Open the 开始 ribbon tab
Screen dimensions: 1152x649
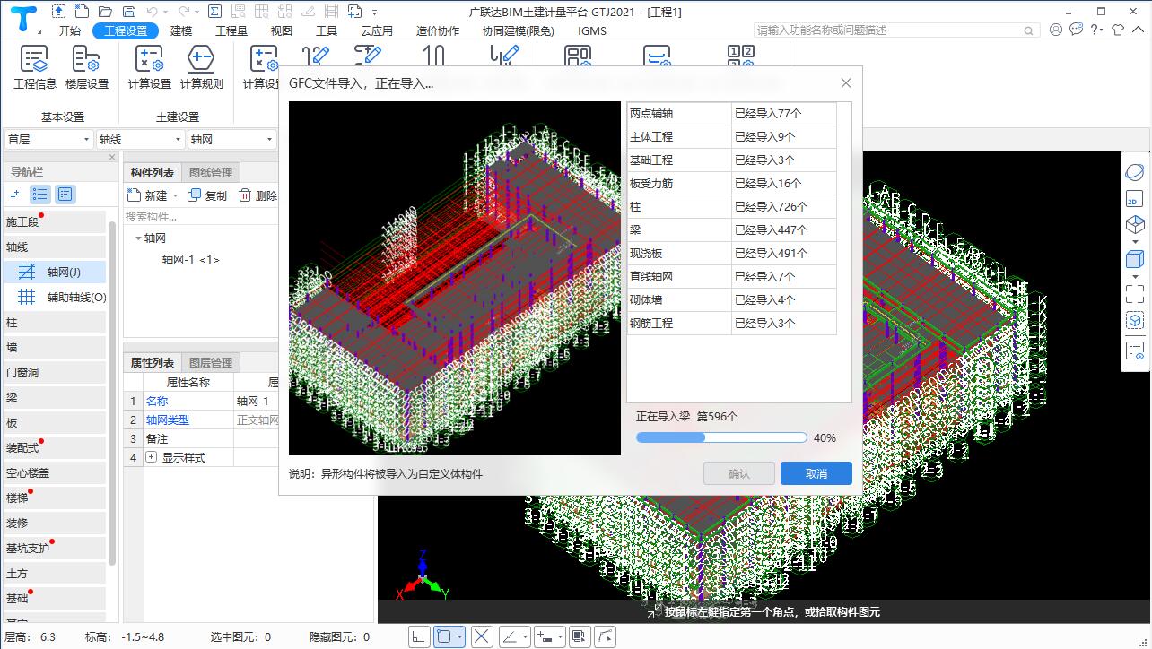(x=70, y=30)
